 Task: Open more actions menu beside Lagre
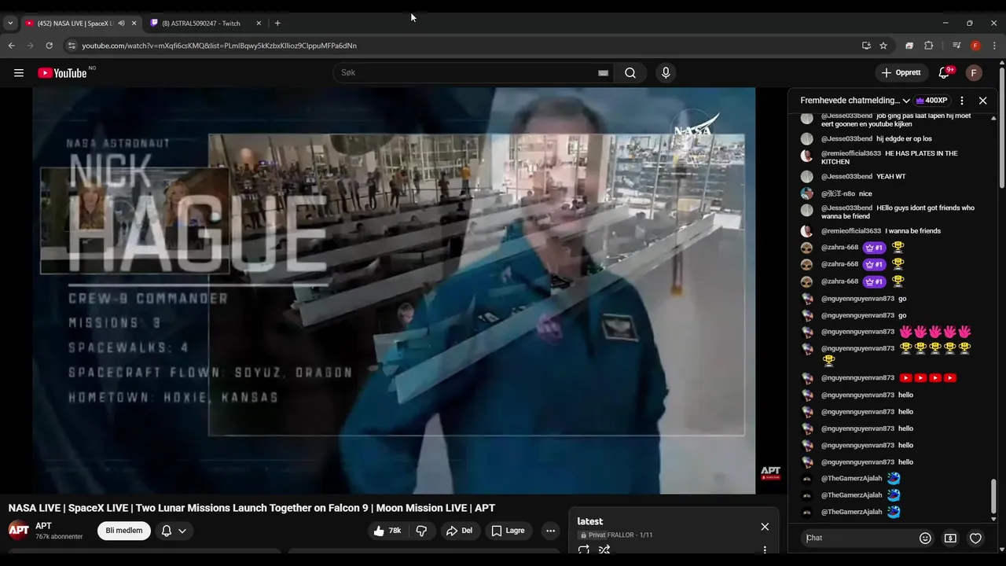(x=550, y=531)
